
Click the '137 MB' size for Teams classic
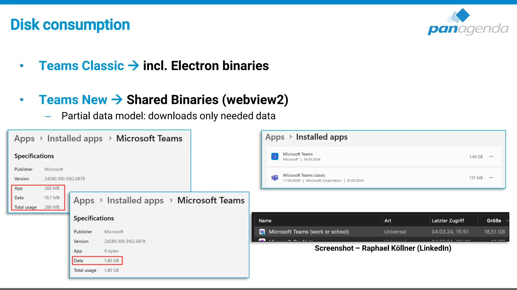coord(476,178)
